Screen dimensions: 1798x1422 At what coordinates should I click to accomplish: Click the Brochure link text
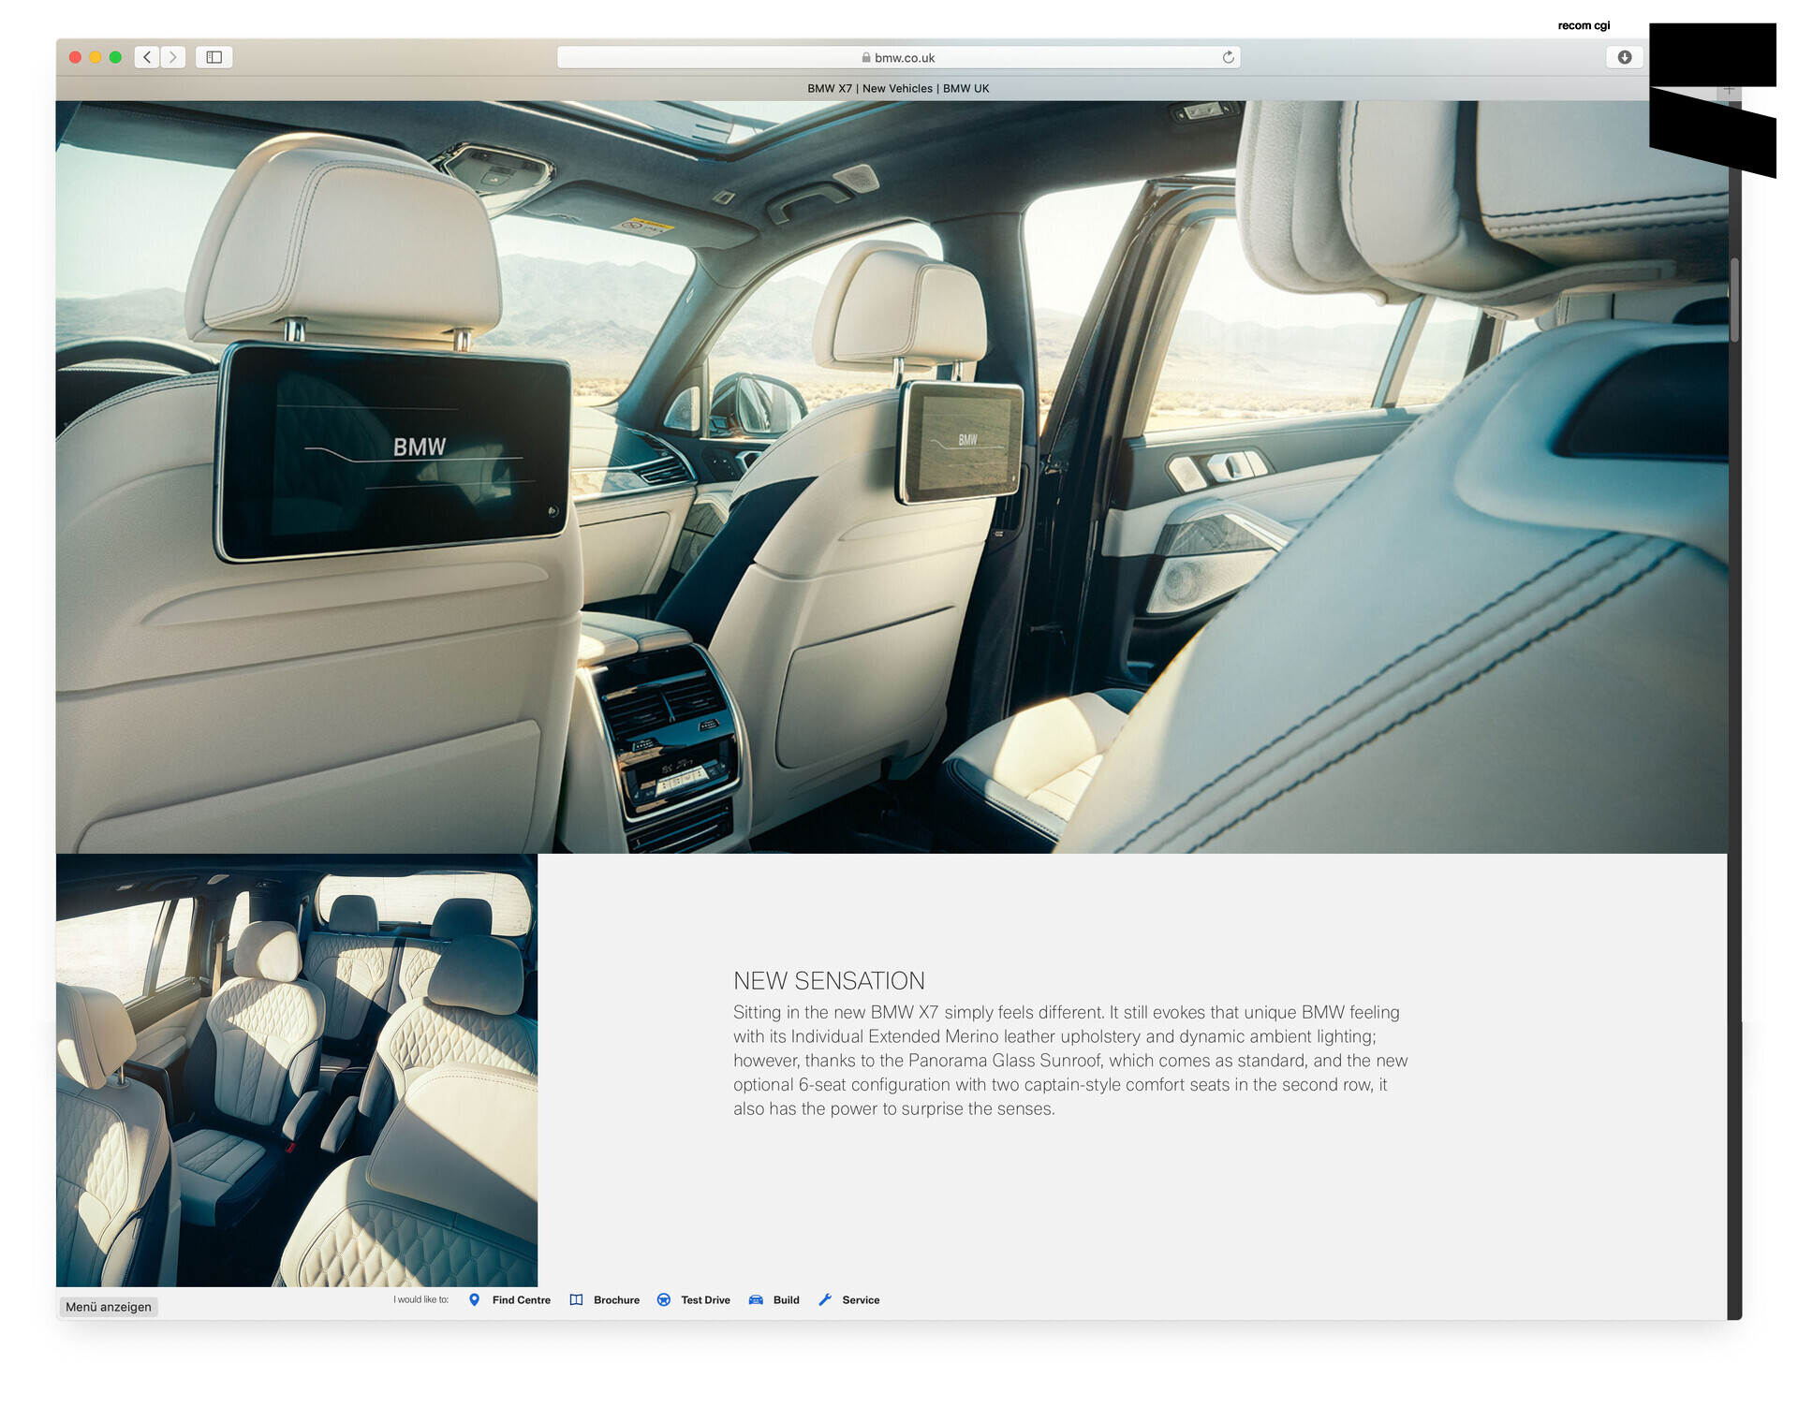[616, 1299]
